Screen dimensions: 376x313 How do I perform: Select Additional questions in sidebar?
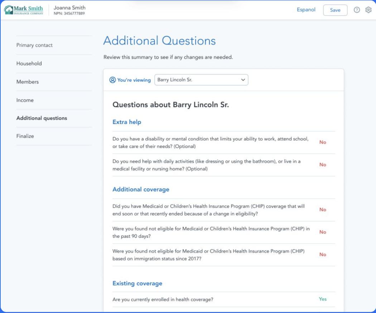coord(42,118)
